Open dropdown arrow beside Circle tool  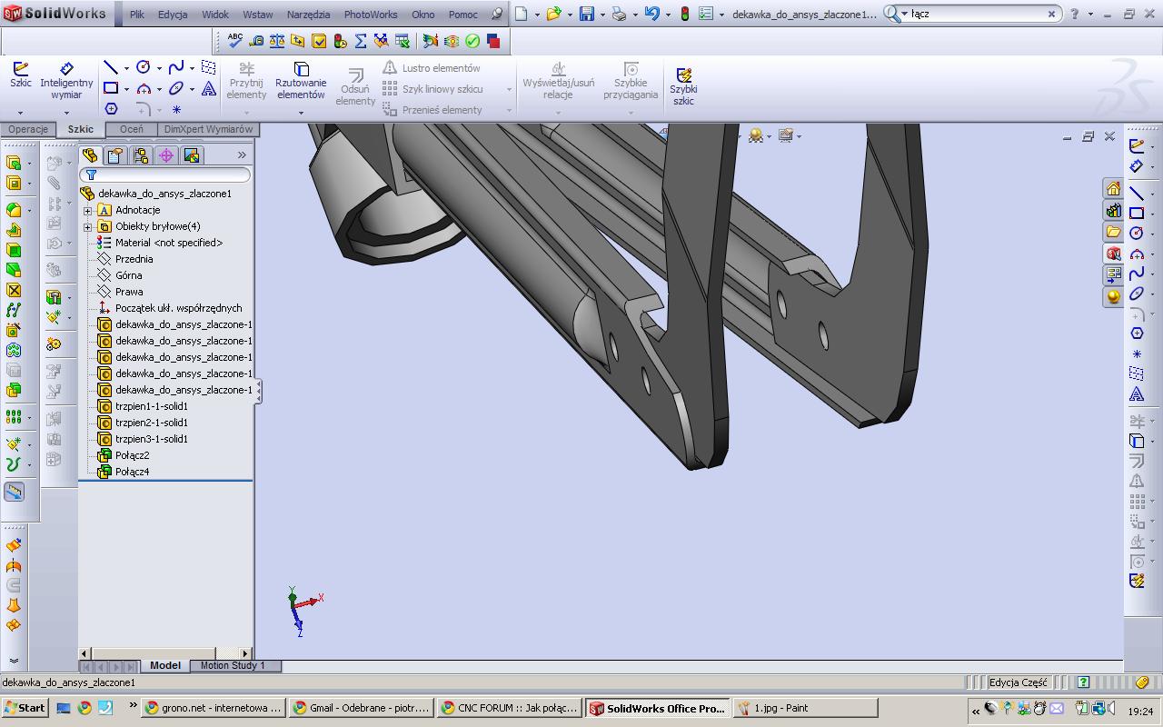[159, 68]
